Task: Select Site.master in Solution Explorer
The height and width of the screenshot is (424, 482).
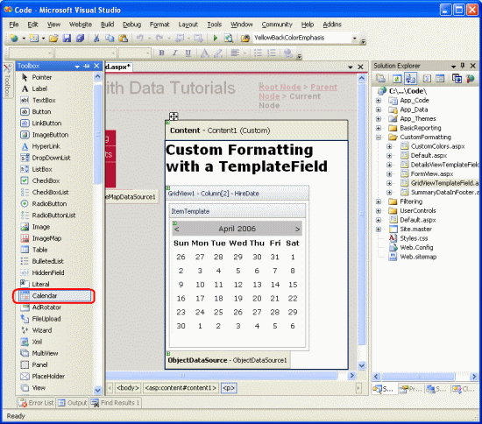Action: point(415,230)
